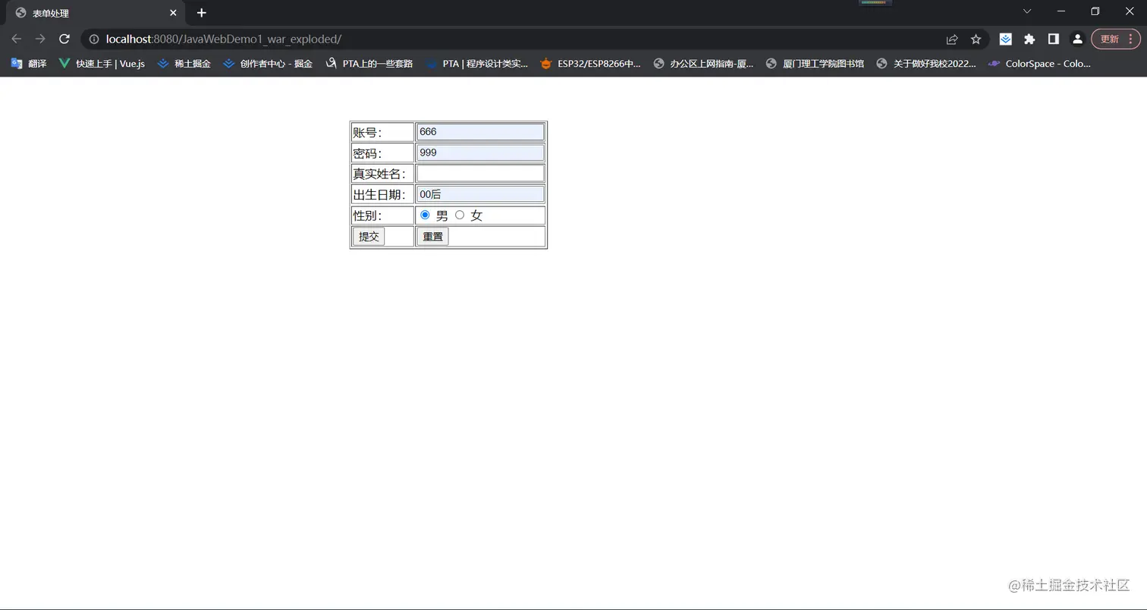Click the 更新 update button
The height and width of the screenshot is (610, 1147).
click(1115, 39)
